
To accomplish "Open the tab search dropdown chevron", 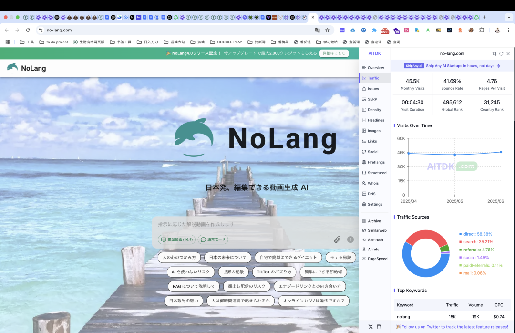I will tap(509, 17).
